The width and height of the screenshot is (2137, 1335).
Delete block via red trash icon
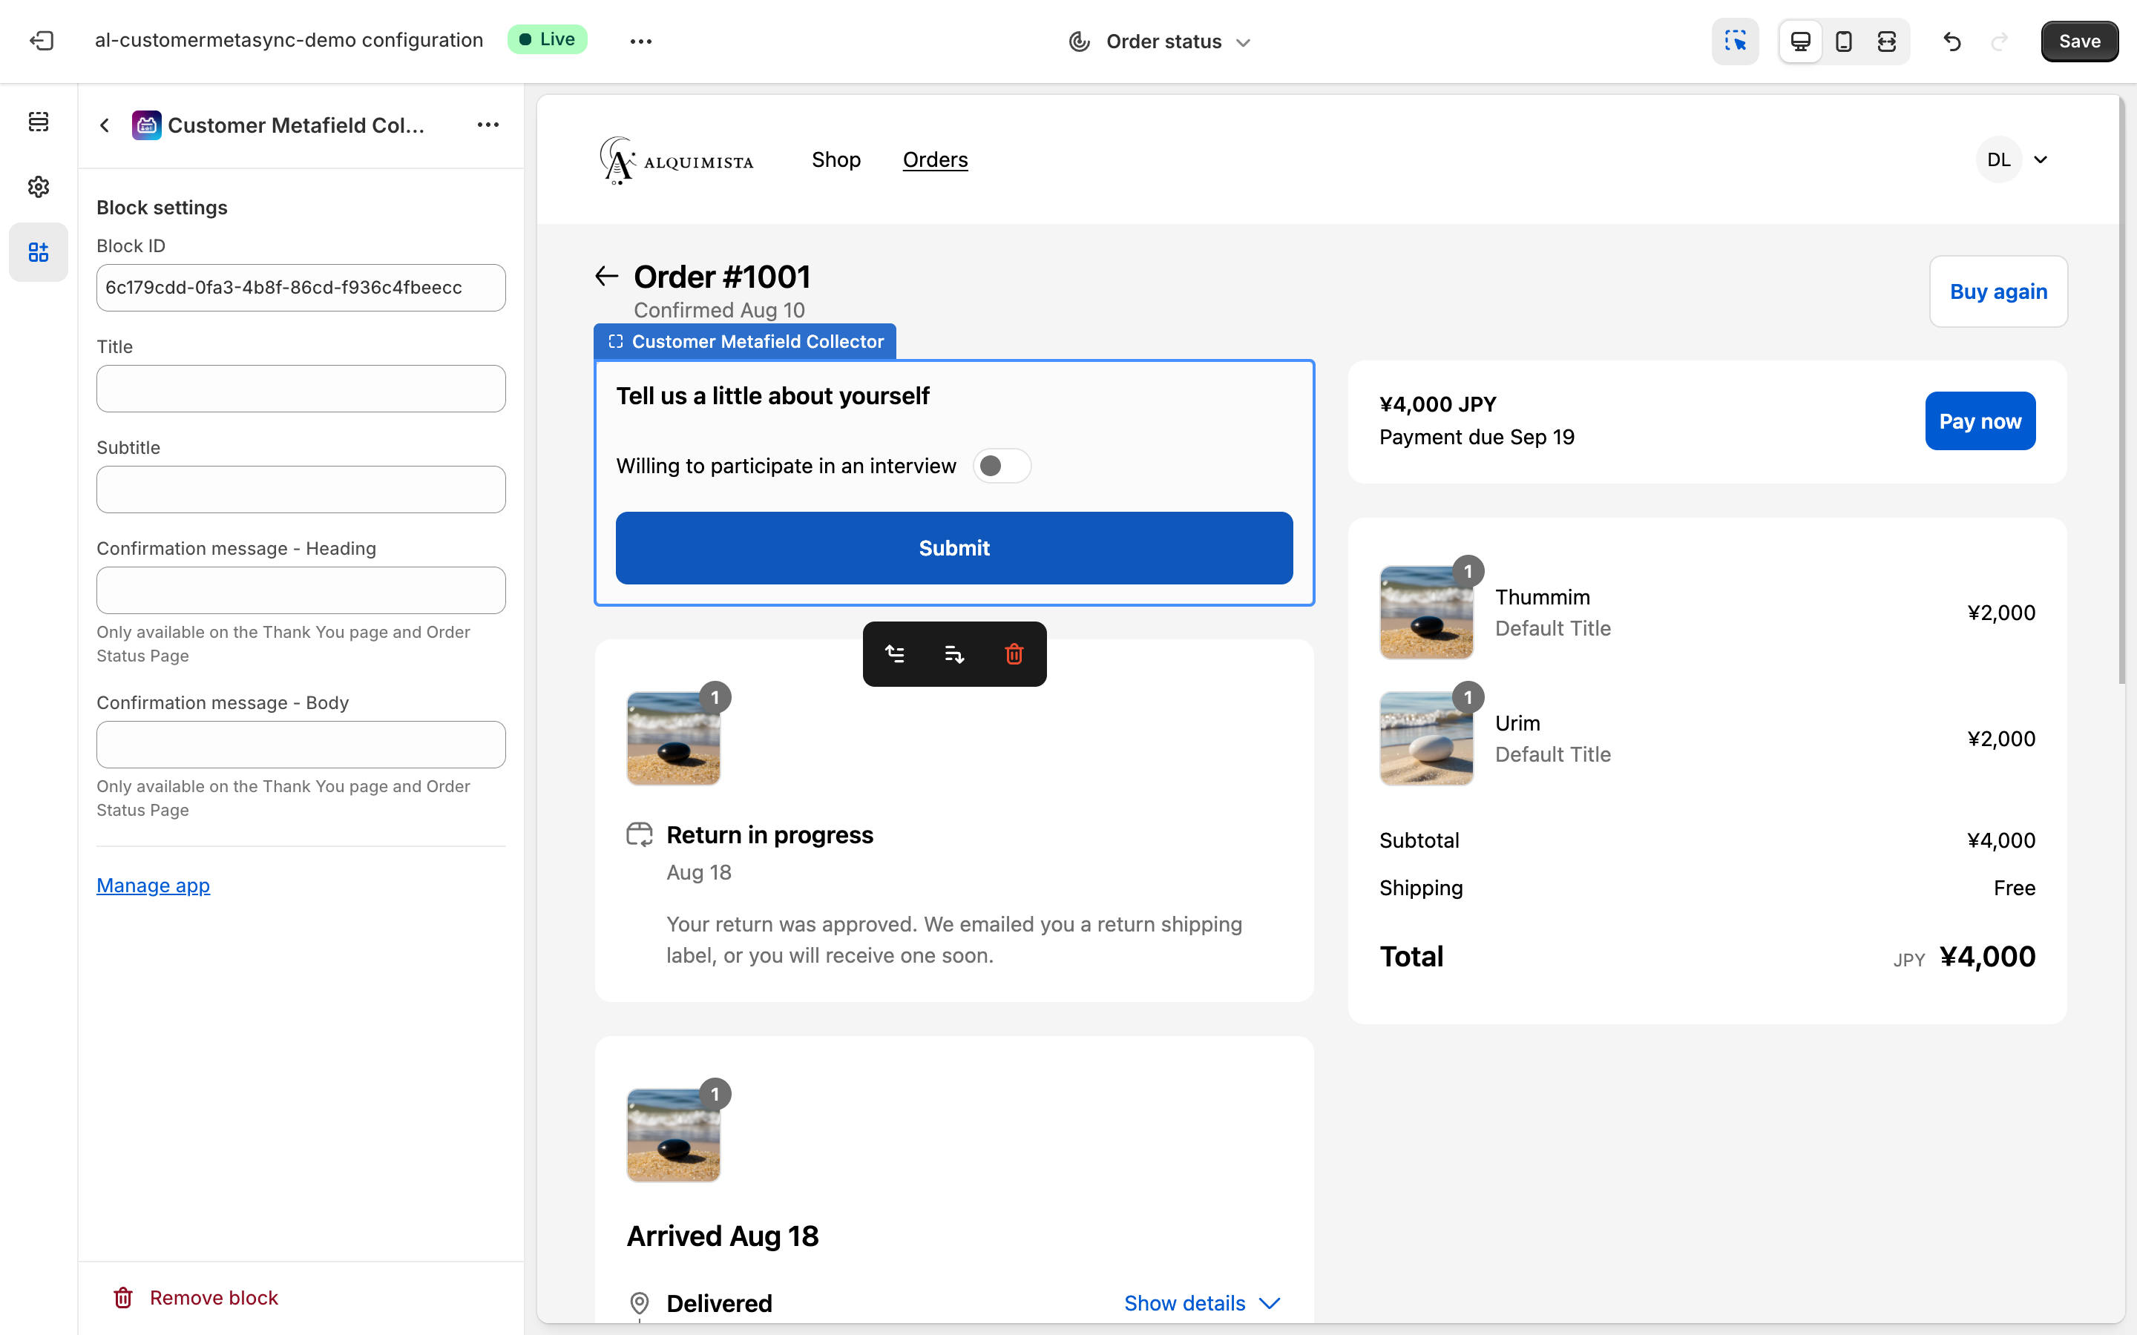1014,654
